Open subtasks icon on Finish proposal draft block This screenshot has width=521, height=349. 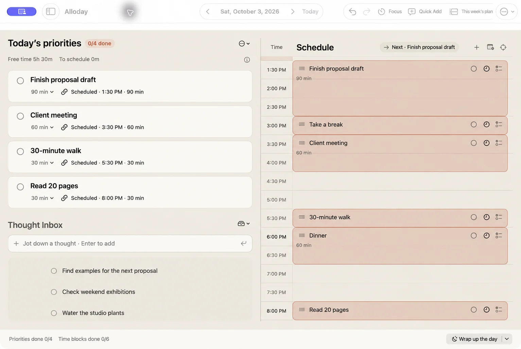click(499, 69)
